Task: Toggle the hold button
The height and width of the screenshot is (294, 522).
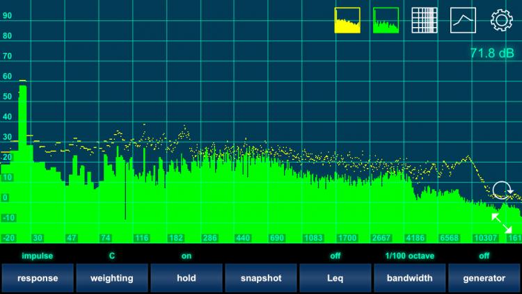Action: (187, 278)
